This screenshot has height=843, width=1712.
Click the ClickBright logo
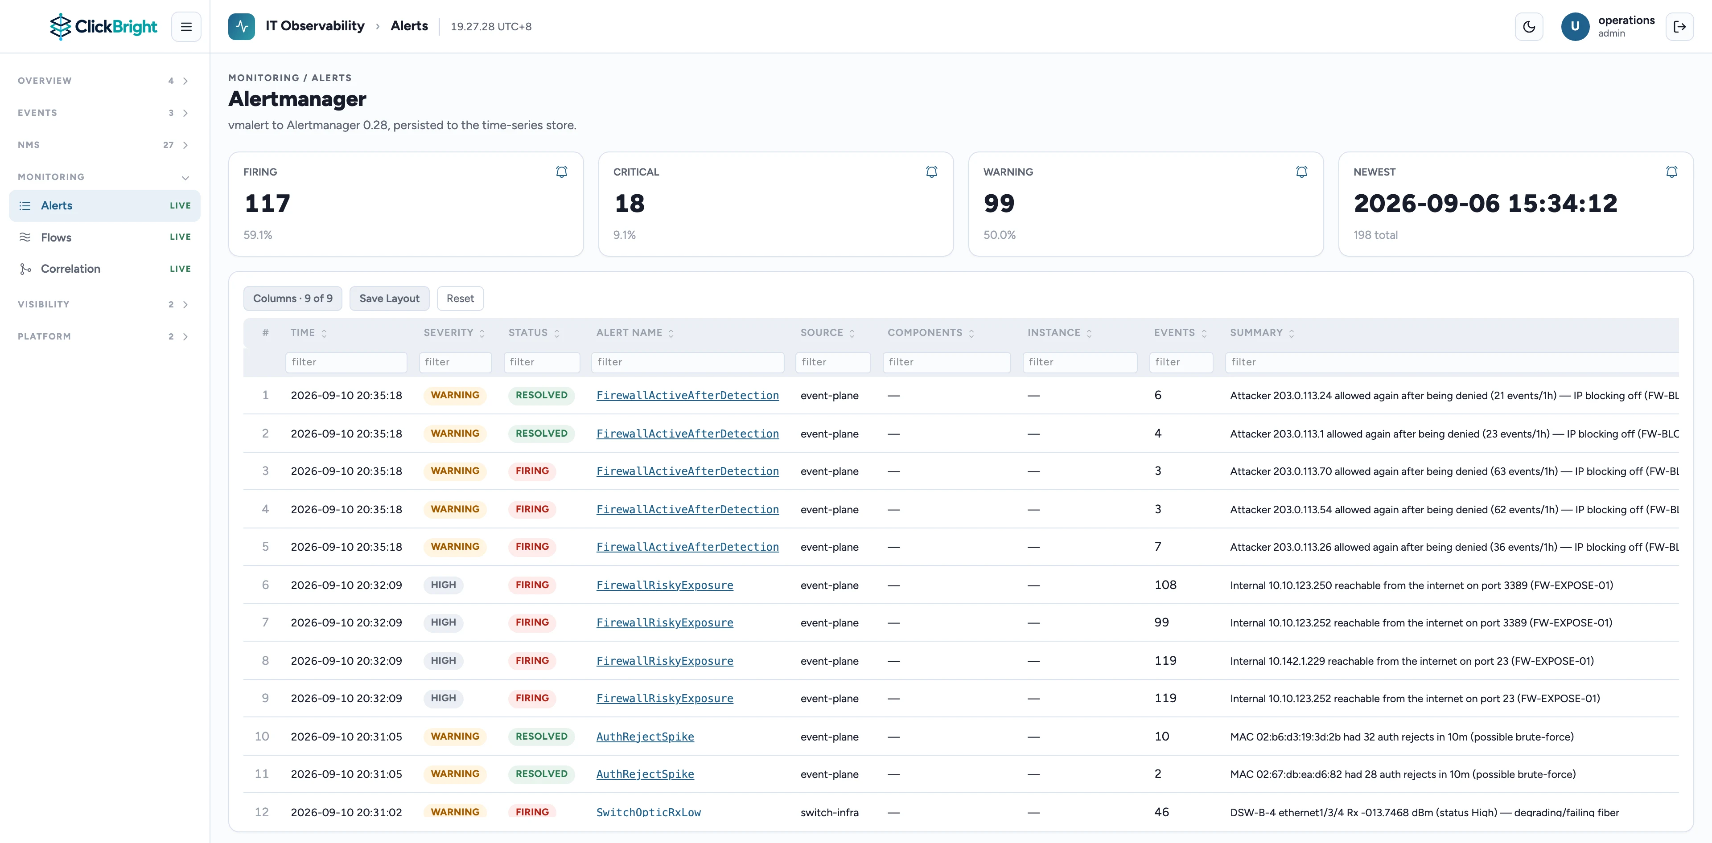tap(103, 27)
